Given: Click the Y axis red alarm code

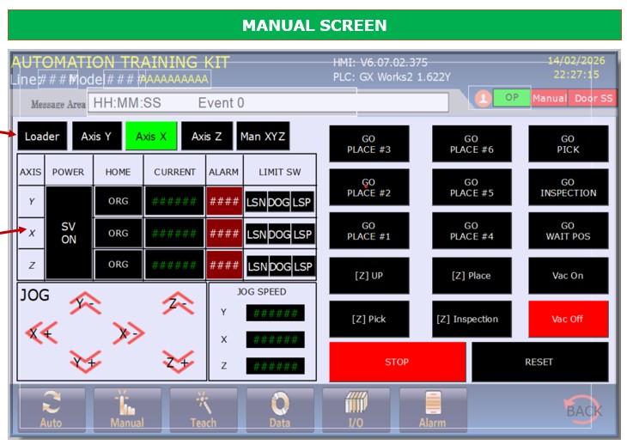Looking at the screenshot, I should (224, 201).
